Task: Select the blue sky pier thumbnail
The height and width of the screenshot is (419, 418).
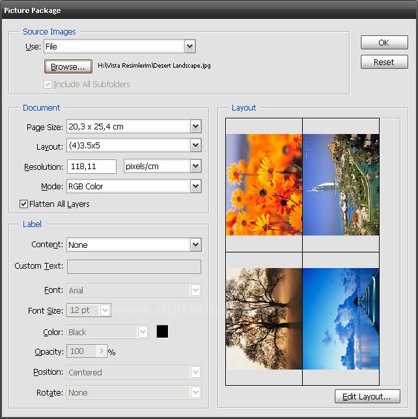Action: coord(341,319)
